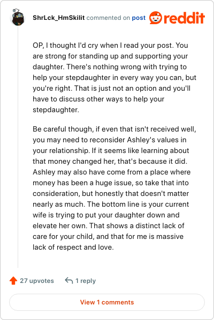Click the sentence "If it seems like learning about"

point(141,151)
